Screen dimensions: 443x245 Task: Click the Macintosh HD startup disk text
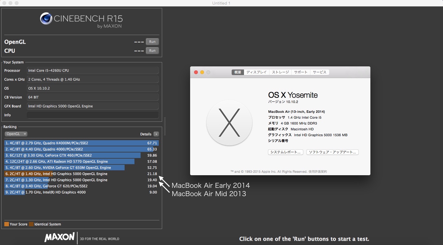tap(302, 129)
